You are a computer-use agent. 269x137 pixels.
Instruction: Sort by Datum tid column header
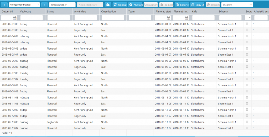7,12
